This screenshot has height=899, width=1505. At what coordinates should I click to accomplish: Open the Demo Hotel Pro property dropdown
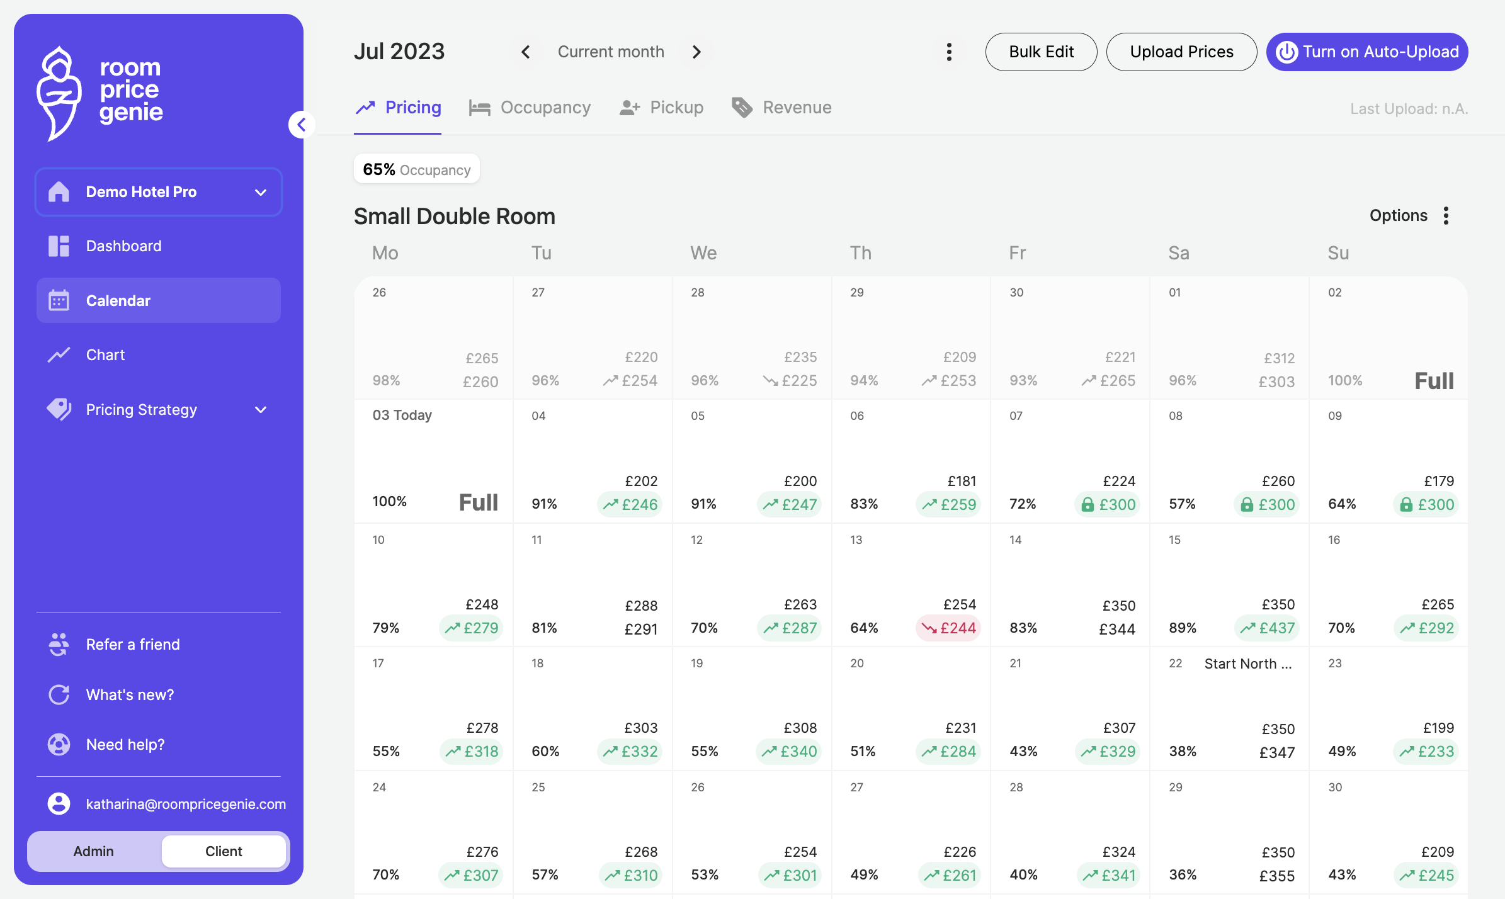tap(159, 192)
